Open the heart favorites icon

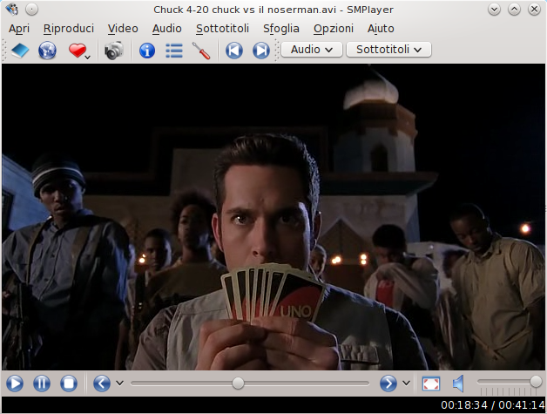point(78,51)
